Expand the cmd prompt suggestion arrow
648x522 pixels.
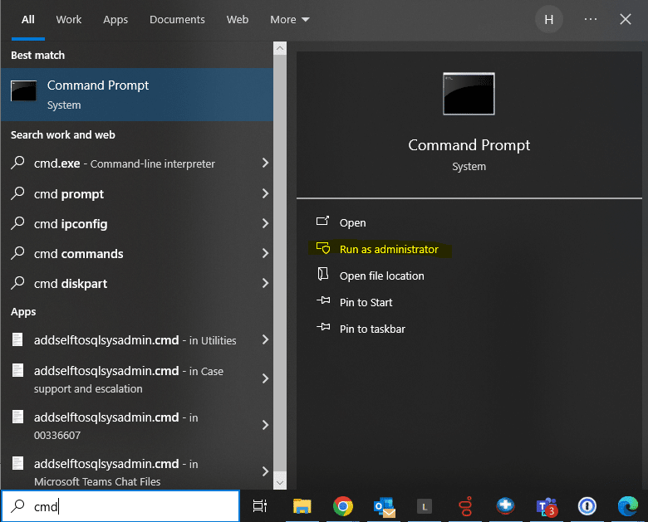coord(265,193)
